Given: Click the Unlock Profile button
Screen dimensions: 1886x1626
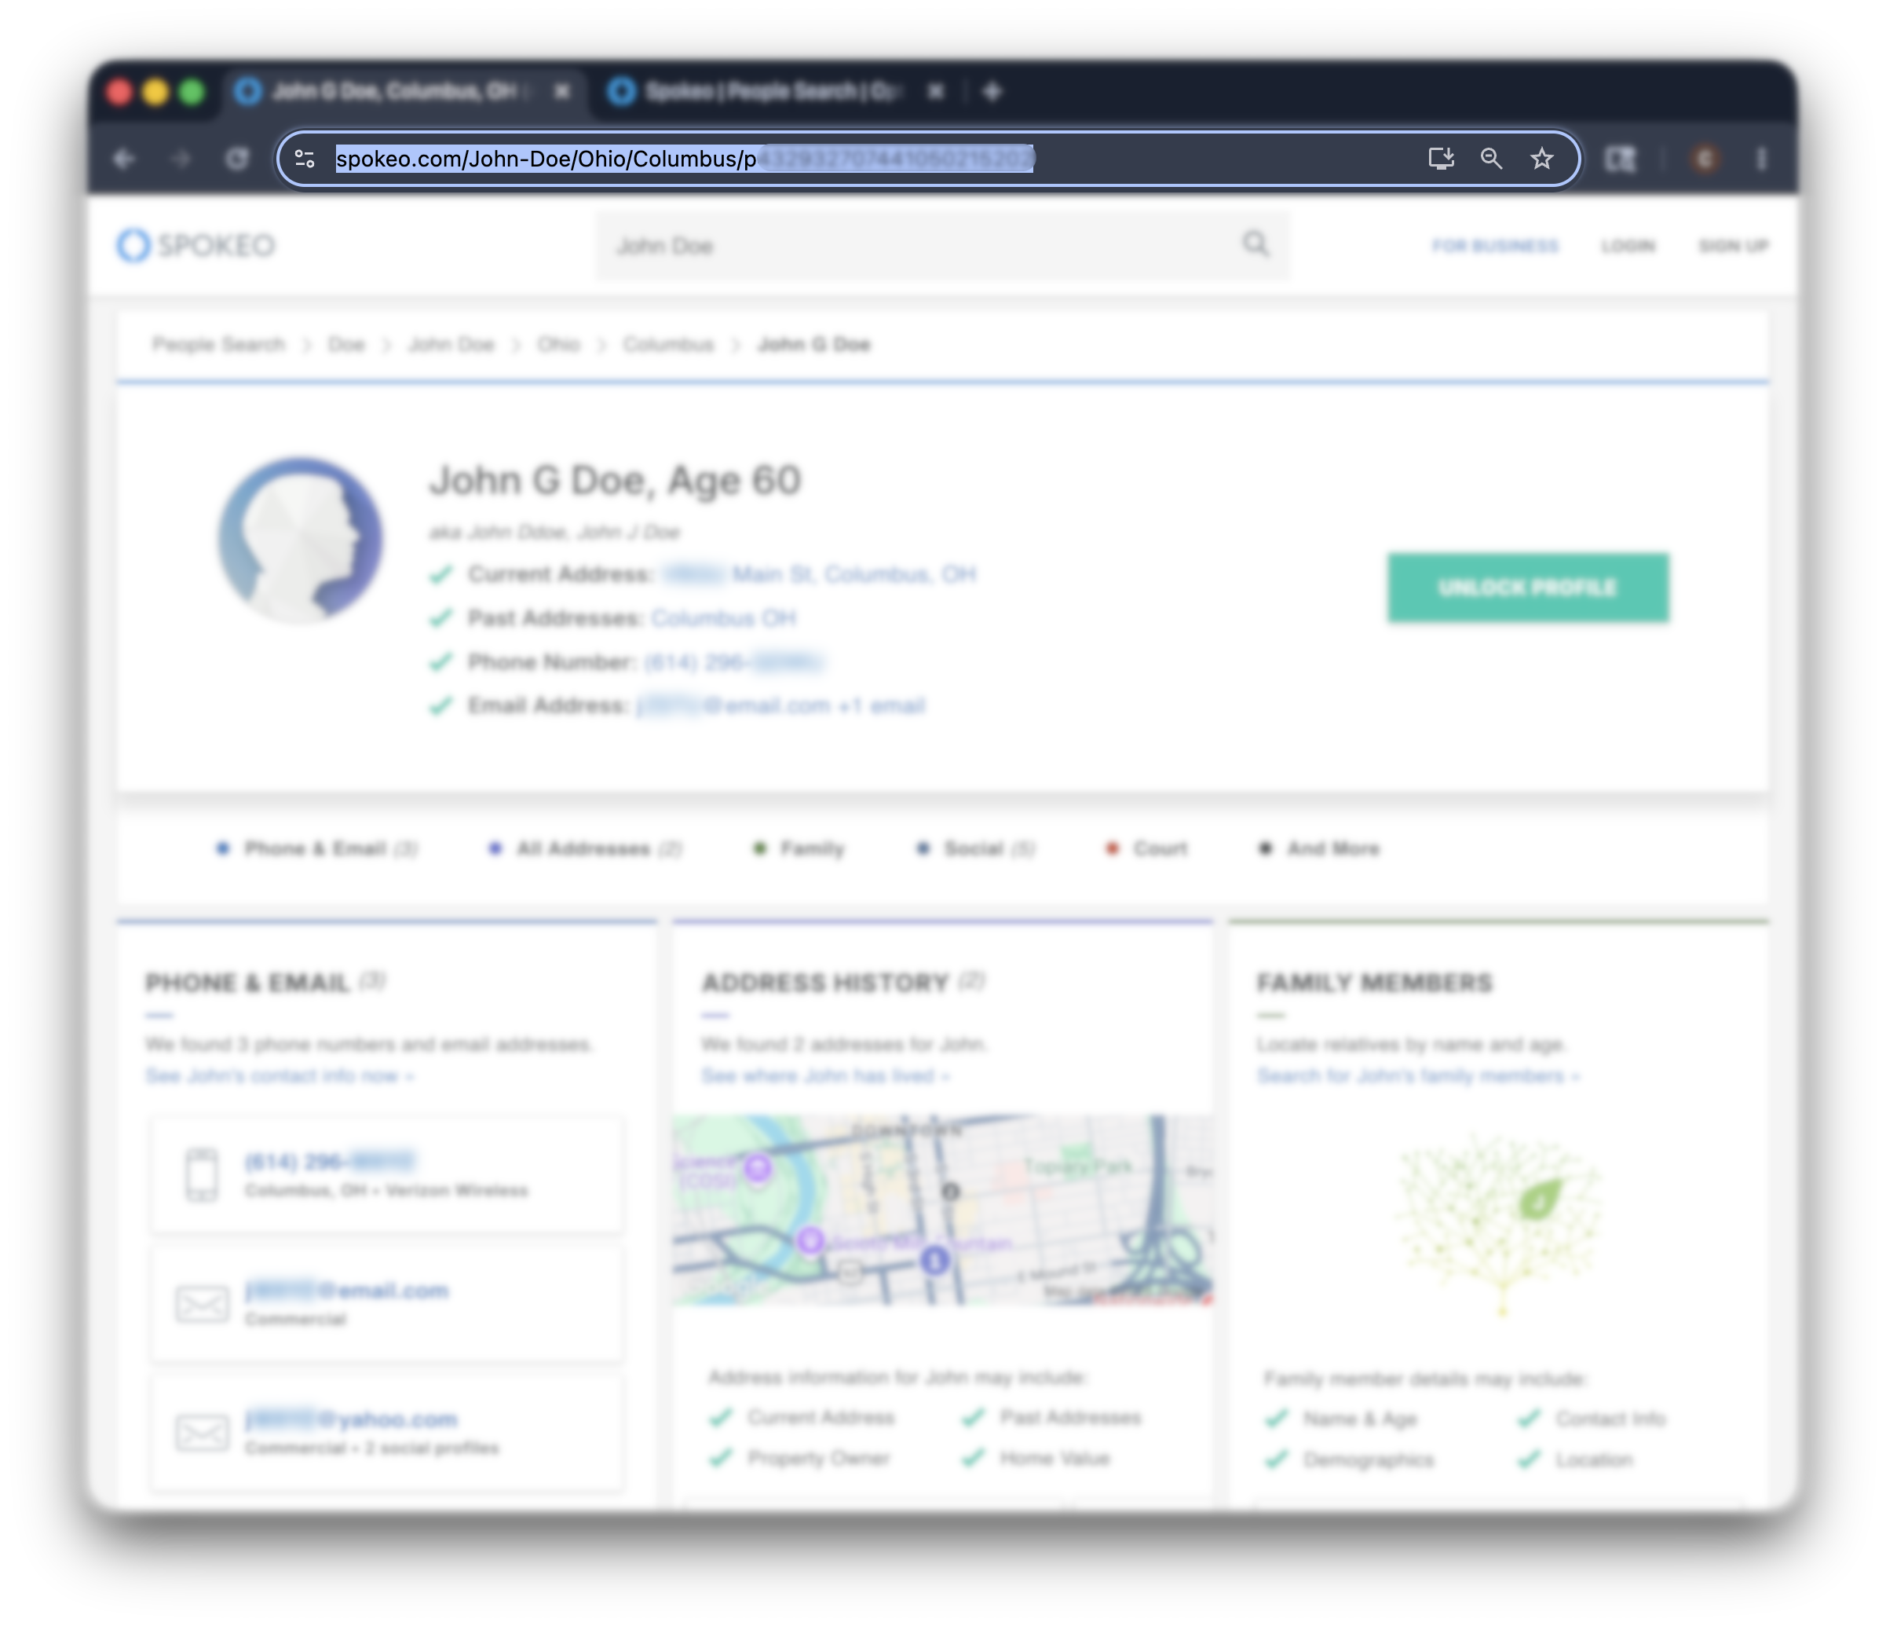Looking at the screenshot, I should 1528,588.
